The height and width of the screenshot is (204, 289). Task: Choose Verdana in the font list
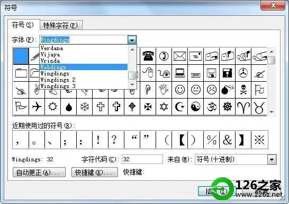point(84,48)
